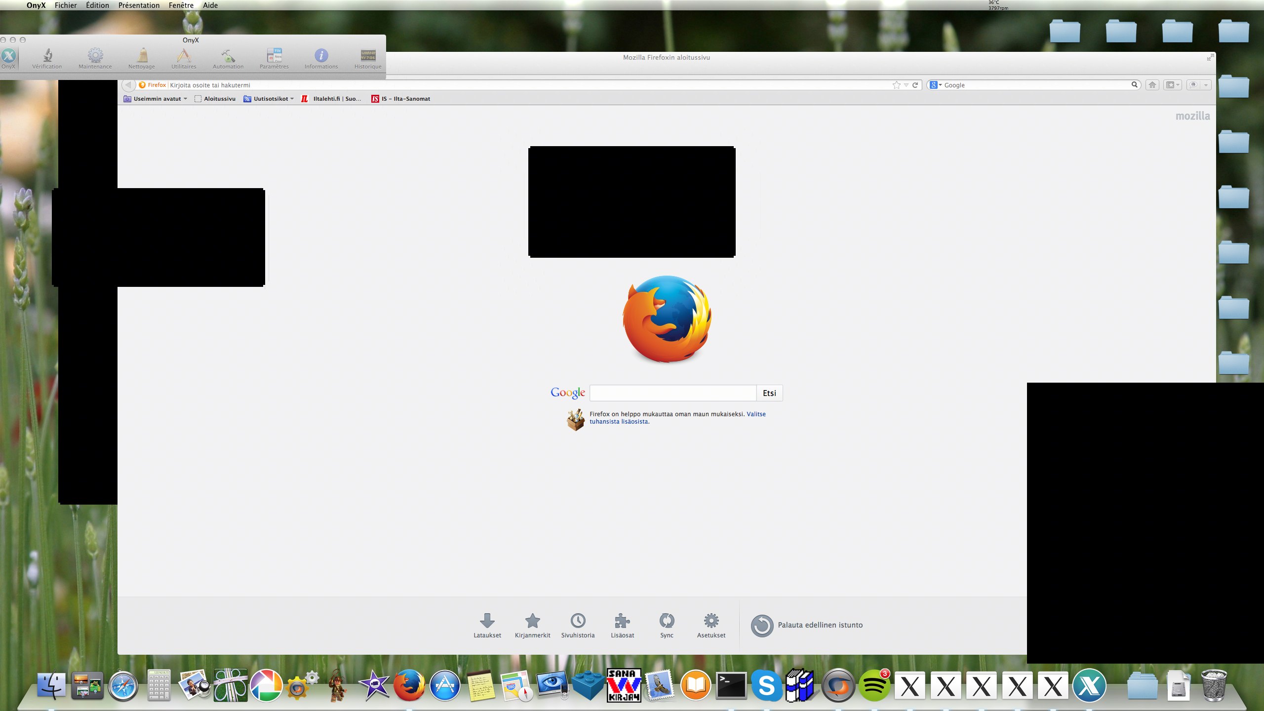Screen dimensions: 1264x711
Task: Open the Automation icon in OnyX
Action: tap(228, 56)
